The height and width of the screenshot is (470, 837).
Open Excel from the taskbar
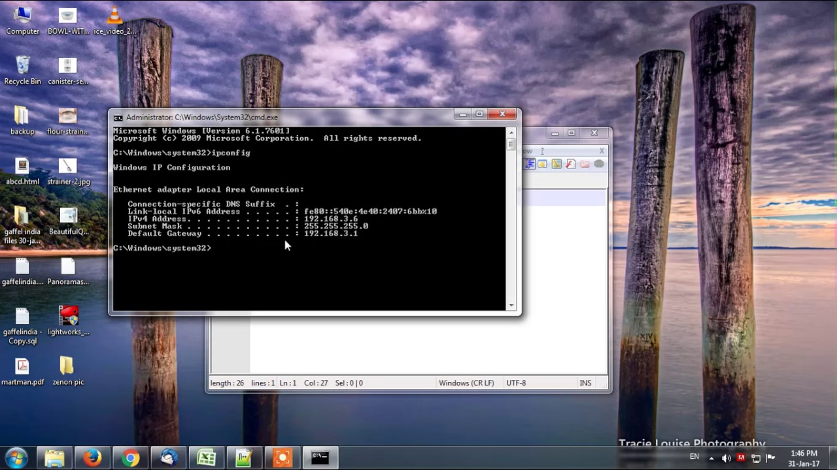point(206,458)
